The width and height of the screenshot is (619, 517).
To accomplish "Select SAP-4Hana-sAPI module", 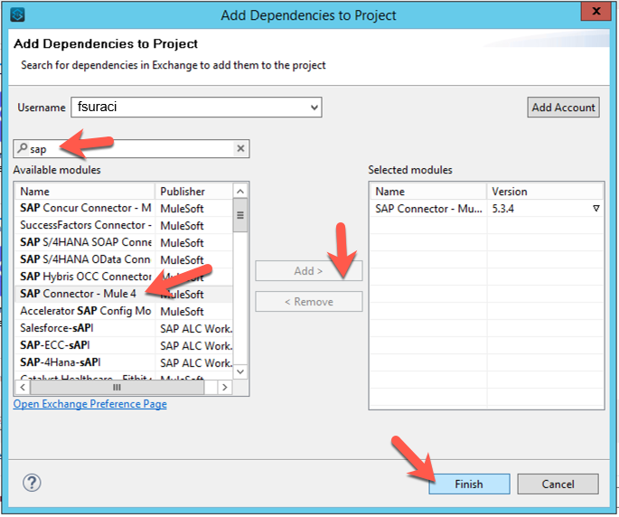I will point(124,362).
